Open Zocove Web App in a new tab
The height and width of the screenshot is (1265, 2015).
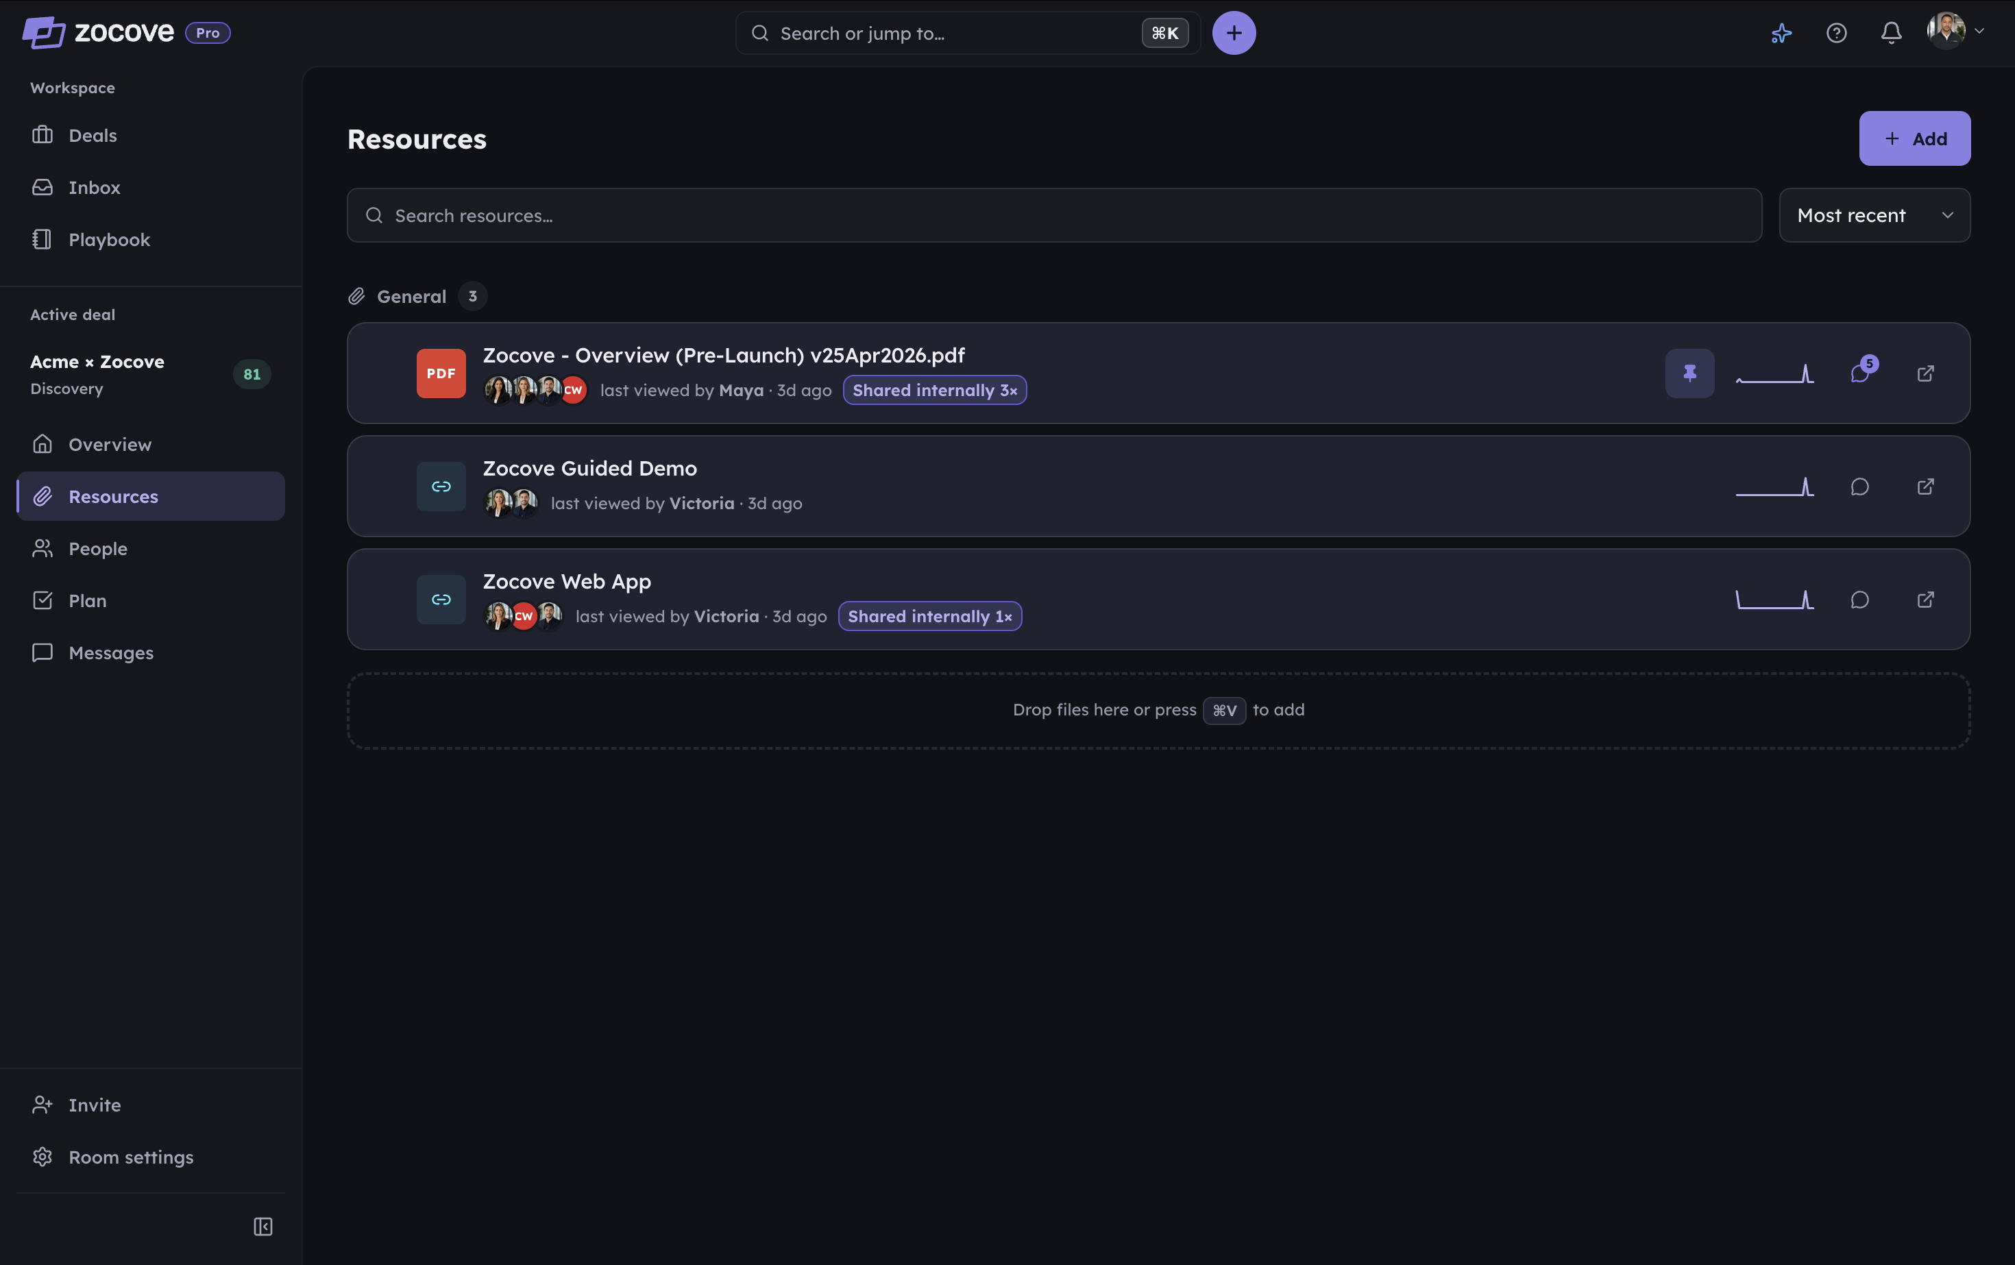point(1925,600)
